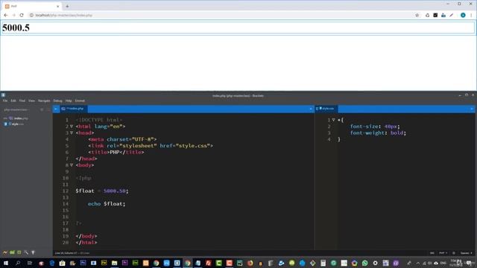
Task: Click the browser Back arrow
Action: click(x=6, y=15)
